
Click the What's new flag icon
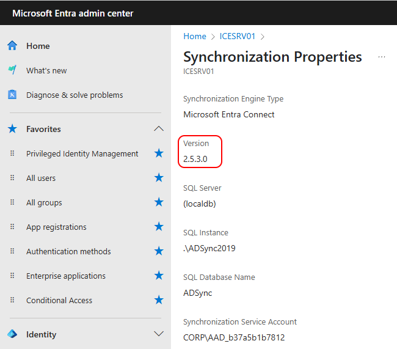click(12, 70)
